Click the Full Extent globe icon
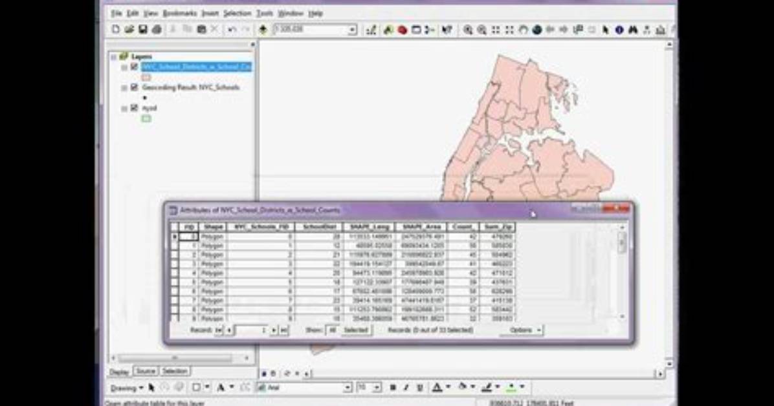This screenshot has width=774, height=406. point(537,30)
